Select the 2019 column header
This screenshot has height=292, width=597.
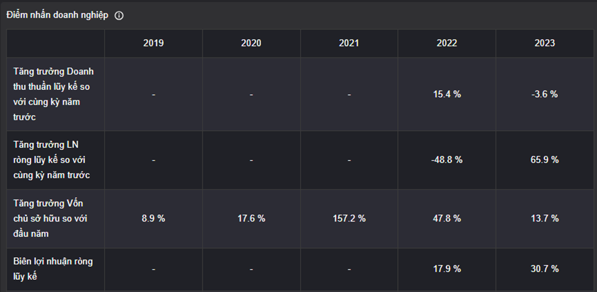tap(154, 43)
